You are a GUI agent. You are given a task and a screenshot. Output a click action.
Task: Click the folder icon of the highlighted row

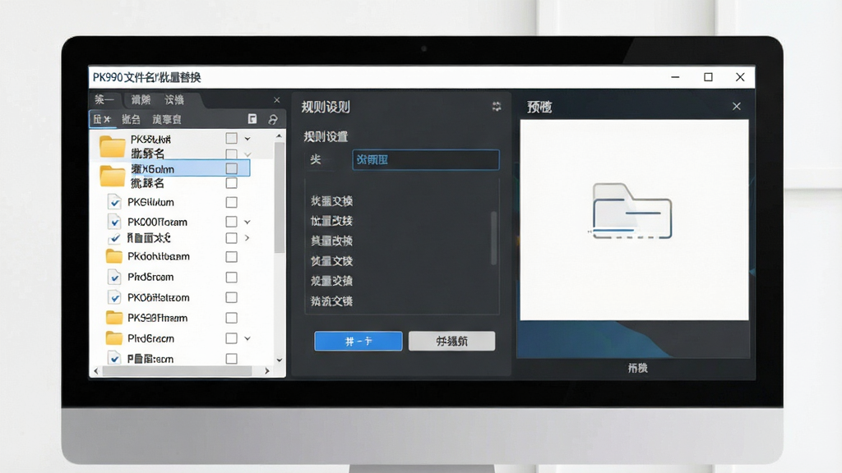click(x=112, y=176)
